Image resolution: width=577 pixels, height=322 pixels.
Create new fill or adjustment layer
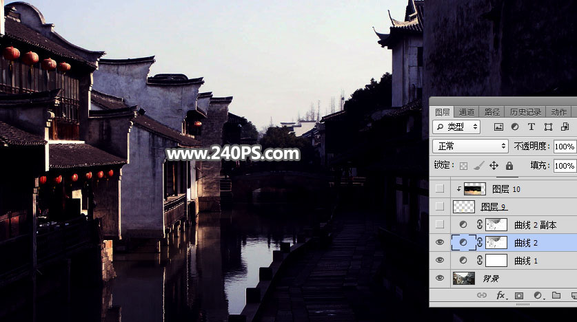[538, 296]
